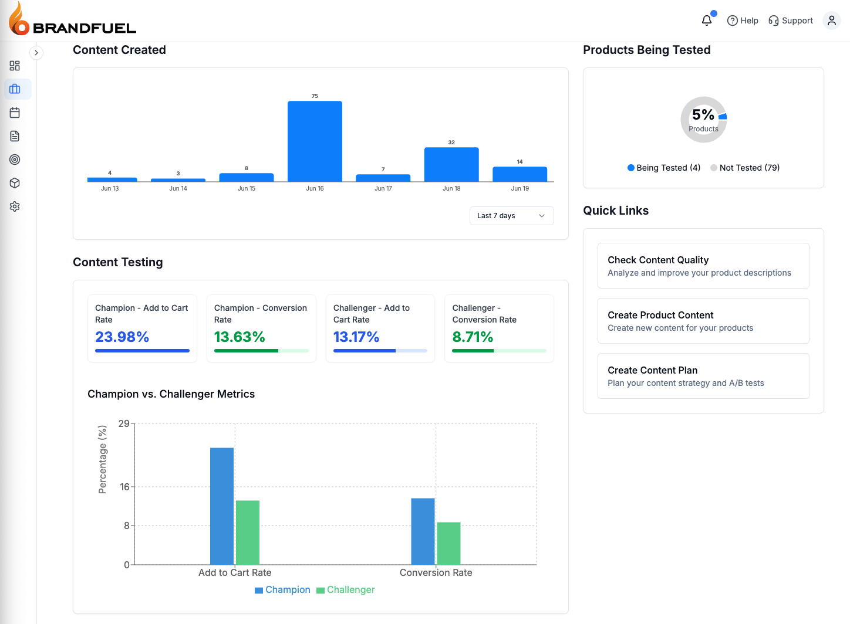The height and width of the screenshot is (624, 850).
Task: Open Settings via the gear icon
Action: 15,206
